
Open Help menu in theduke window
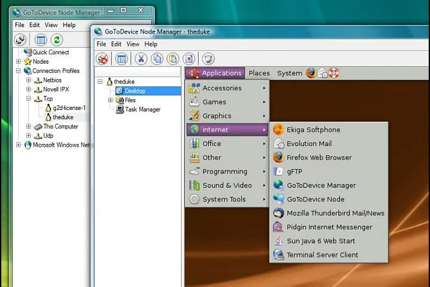tap(151, 44)
